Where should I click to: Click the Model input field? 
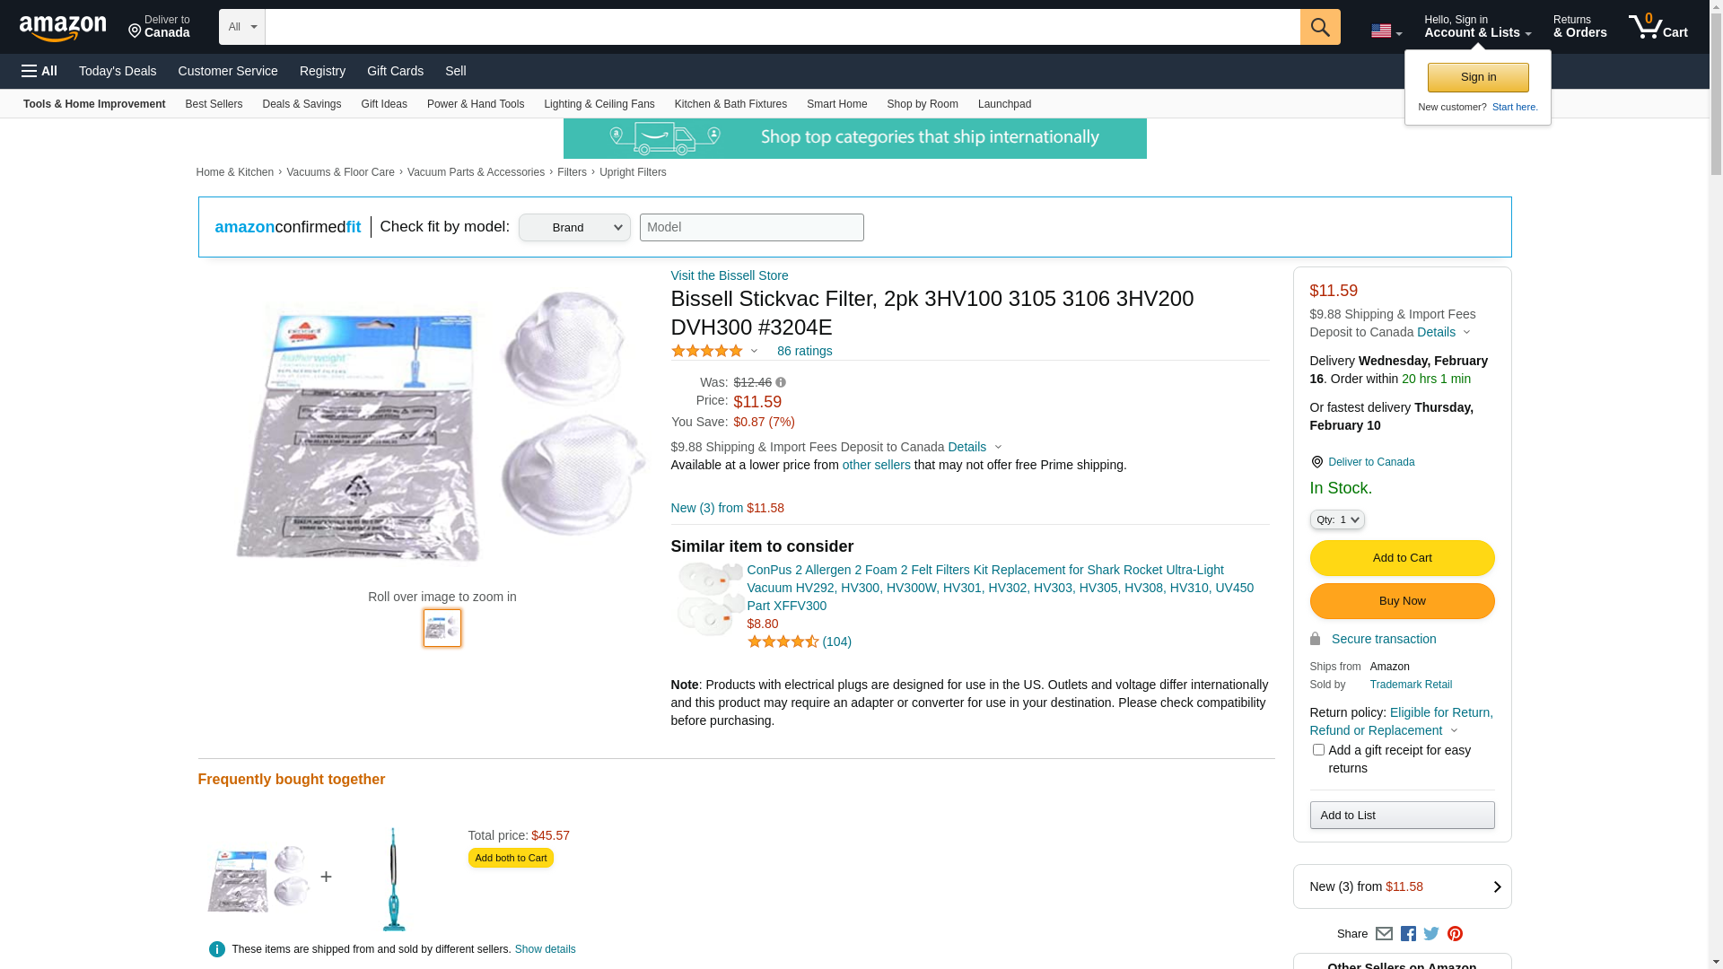[x=751, y=227]
